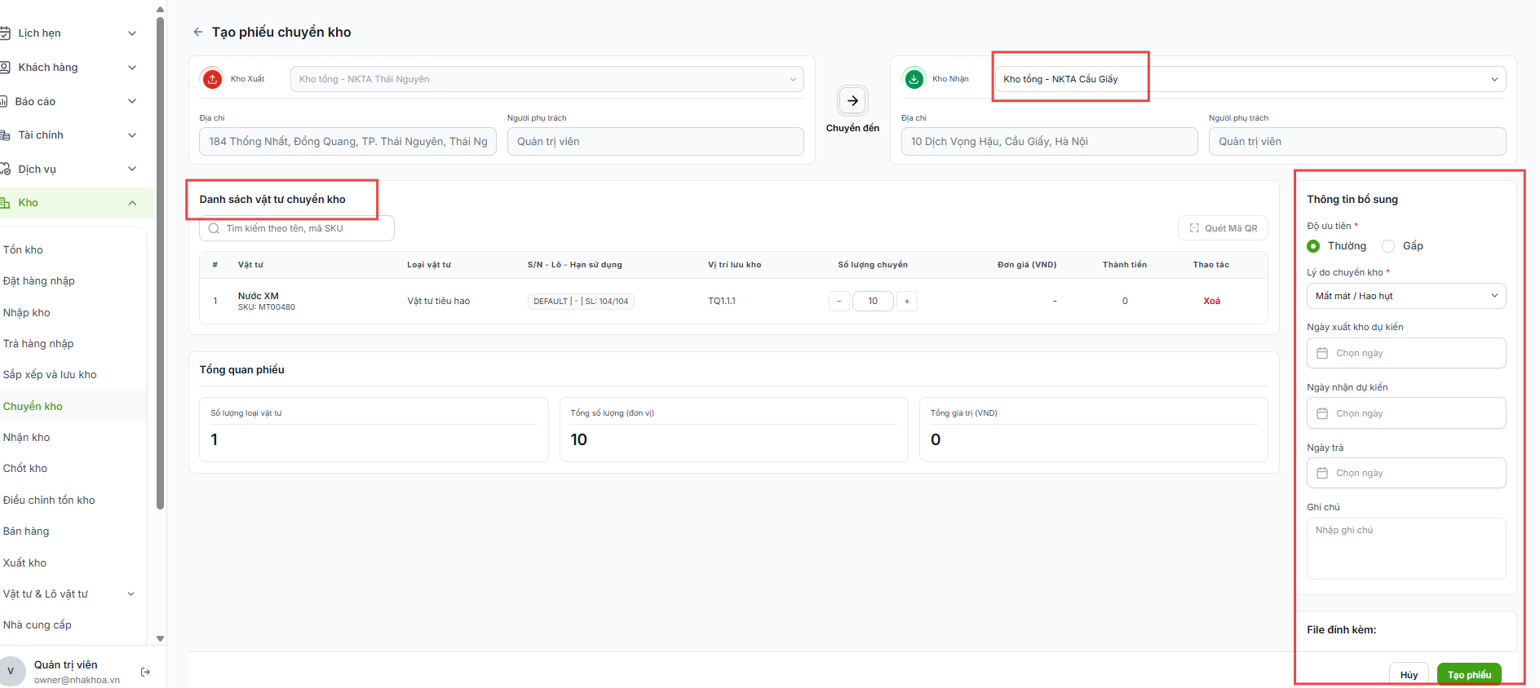Screen dimensions: 1540x688
Task: Click the Tạo phiếu button
Action: coord(1469,674)
